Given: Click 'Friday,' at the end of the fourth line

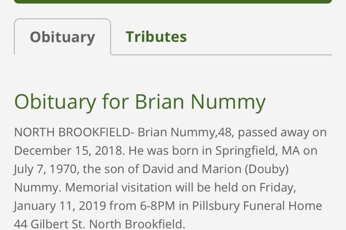Looking at the screenshot, I should 278,188.
